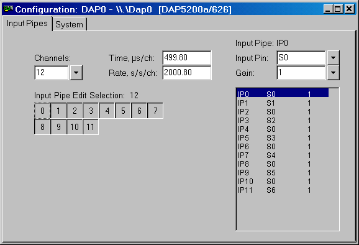Screen dimensions: 359x245
Task: Switch to the System tab
Action: tap(70, 24)
